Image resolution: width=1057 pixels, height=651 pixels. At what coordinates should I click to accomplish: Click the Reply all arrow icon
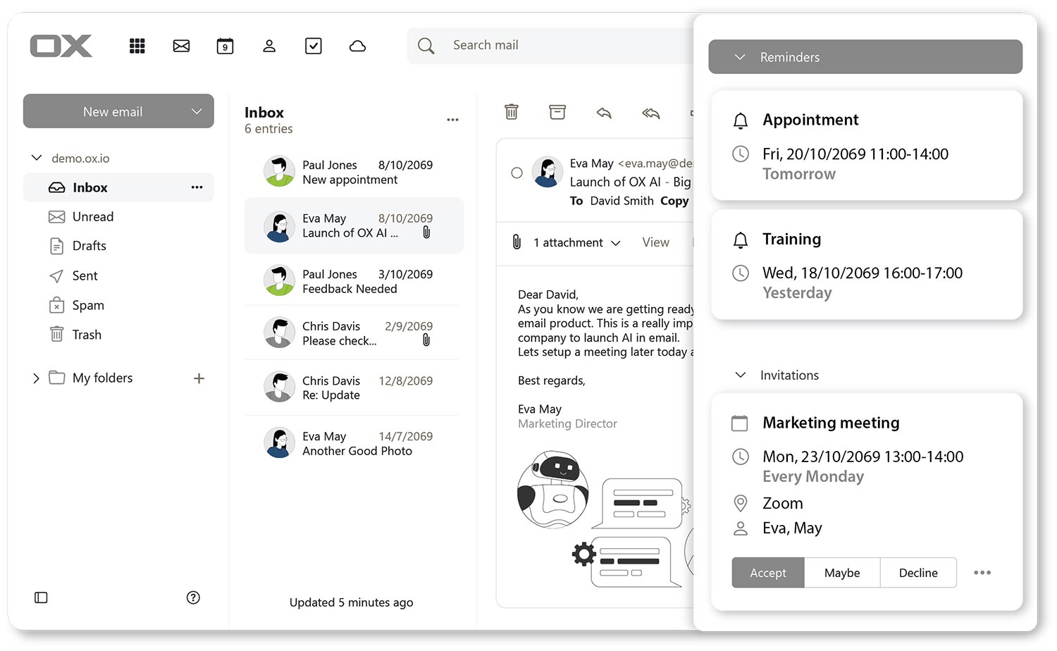pos(651,113)
